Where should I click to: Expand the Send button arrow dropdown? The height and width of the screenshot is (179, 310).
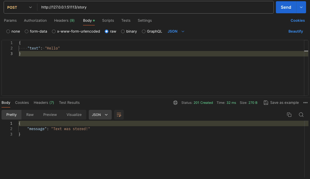pos(301,7)
